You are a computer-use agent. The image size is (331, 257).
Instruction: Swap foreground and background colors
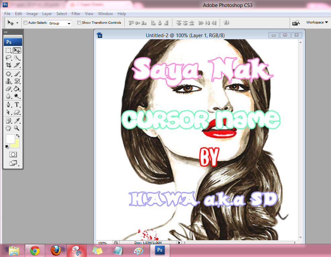point(18,136)
